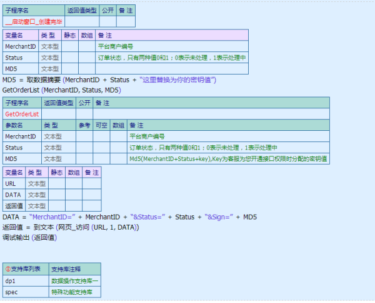Click the string "MerchantID=" in the DATA line

(52, 217)
